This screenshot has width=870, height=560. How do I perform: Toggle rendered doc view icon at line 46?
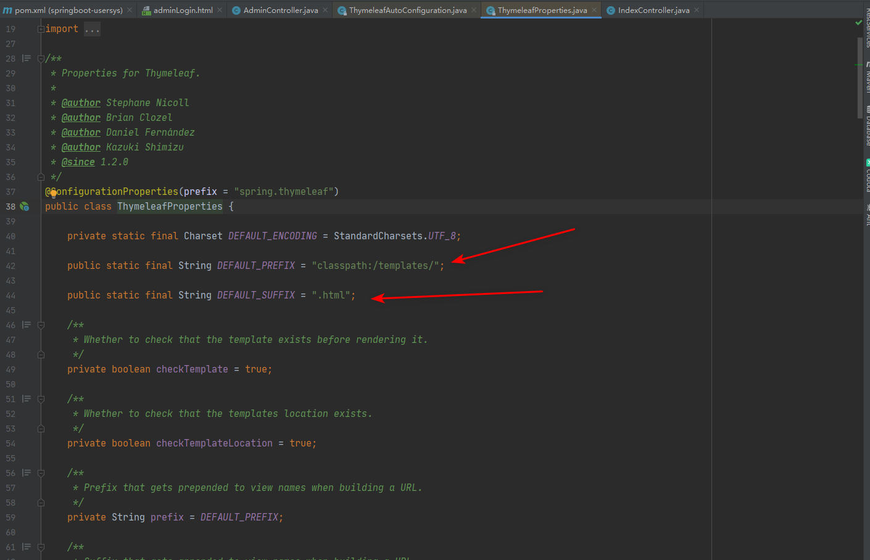27,324
